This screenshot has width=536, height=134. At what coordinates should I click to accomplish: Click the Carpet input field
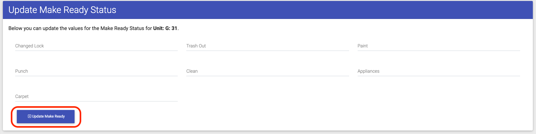click(x=96, y=97)
